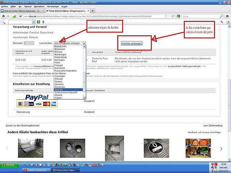Screen dimensions: 231x173
Task: Open the Marcadores menu
Action: click(x=39, y=6)
